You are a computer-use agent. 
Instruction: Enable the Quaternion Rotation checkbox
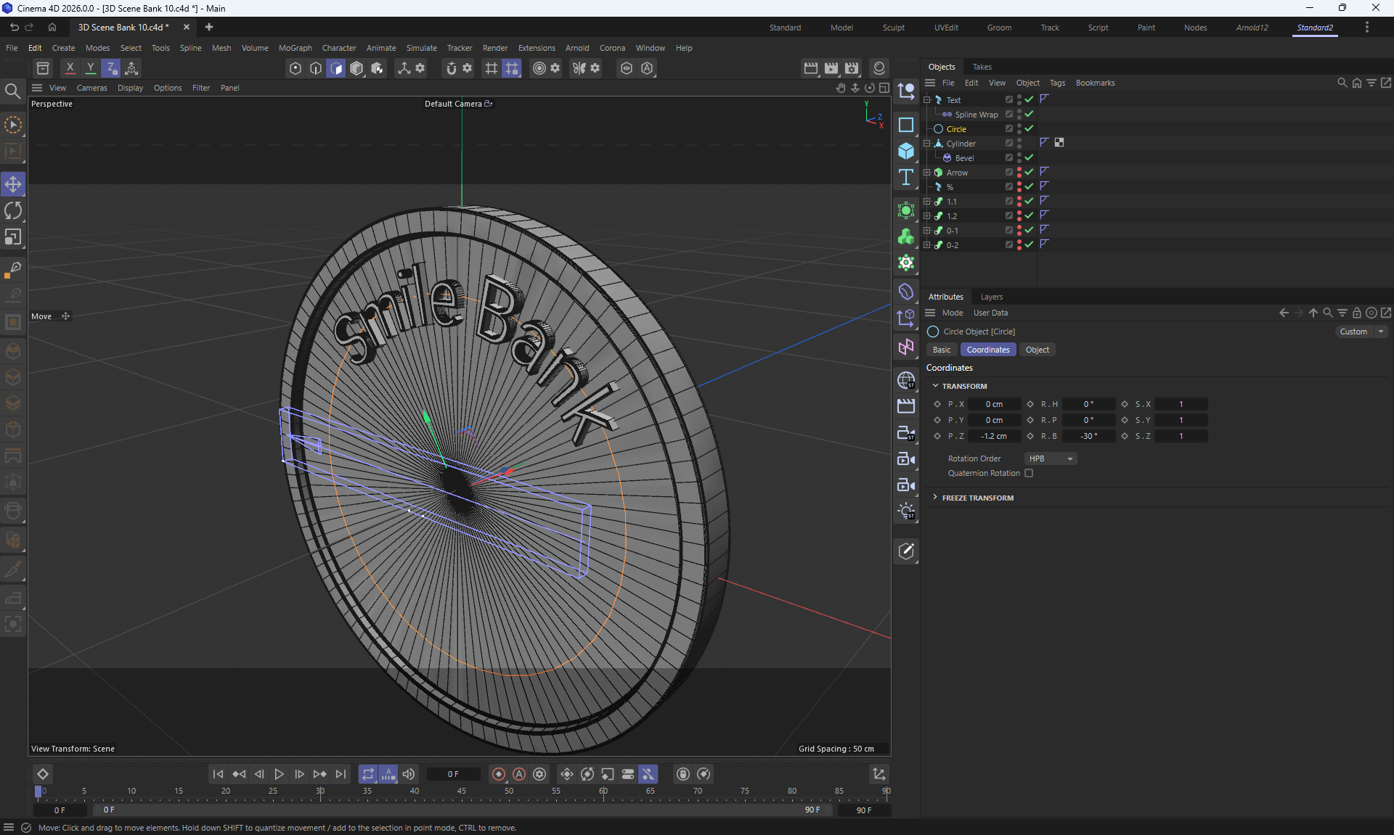1028,473
